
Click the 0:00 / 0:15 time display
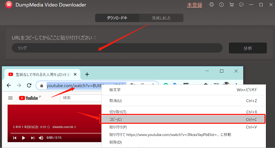54,138
